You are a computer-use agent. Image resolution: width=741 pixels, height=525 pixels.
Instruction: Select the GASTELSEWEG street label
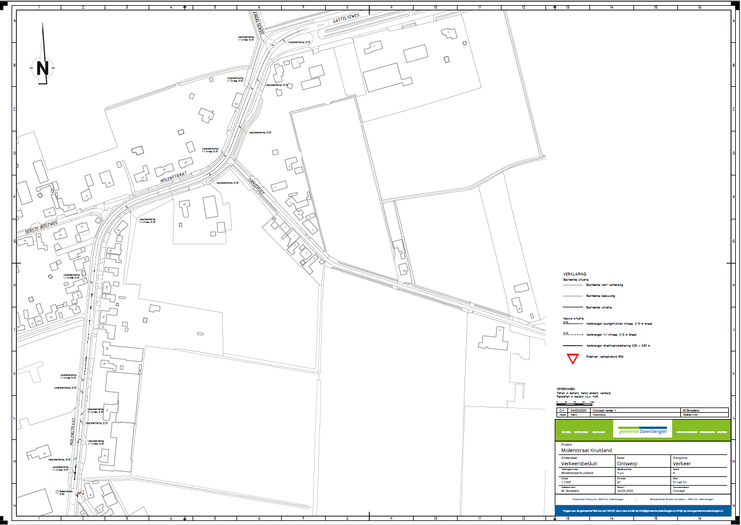(346, 20)
